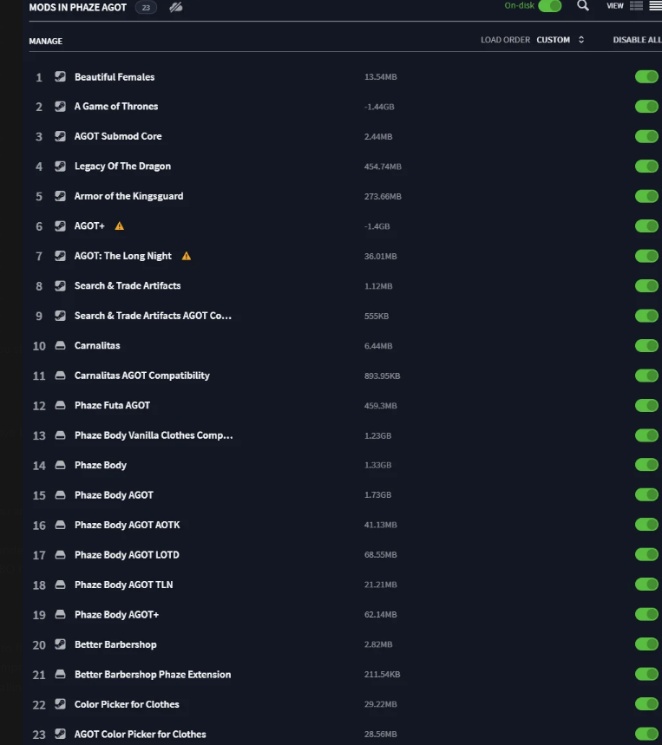The width and height of the screenshot is (662, 745).
Task: Click Steam icon beside Better Barbershop
Action: pos(61,644)
